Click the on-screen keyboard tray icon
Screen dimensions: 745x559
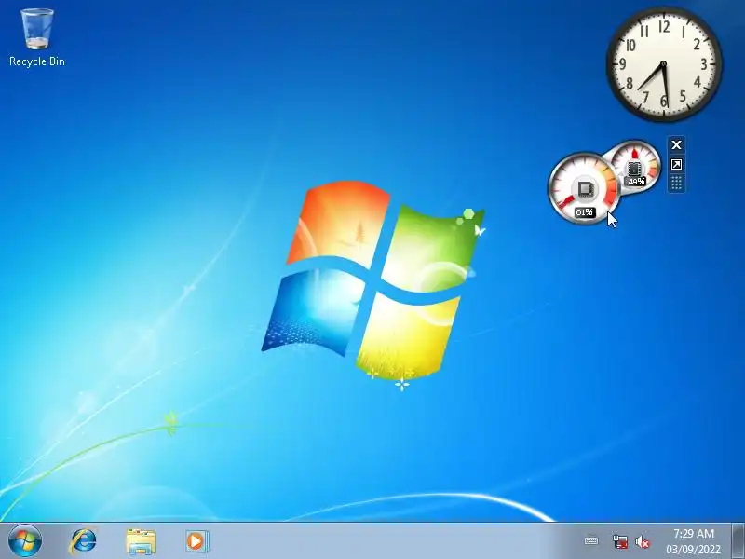[x=591, y=541]
